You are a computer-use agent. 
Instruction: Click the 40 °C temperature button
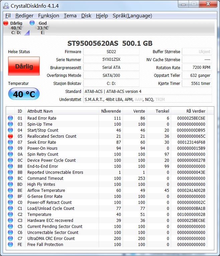(24, 94)
